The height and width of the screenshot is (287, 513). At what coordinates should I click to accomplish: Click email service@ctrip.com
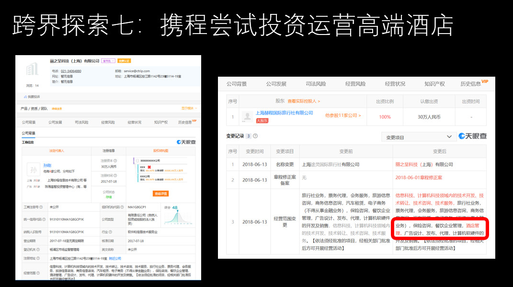pyautogui.click(x=137, y=71)
